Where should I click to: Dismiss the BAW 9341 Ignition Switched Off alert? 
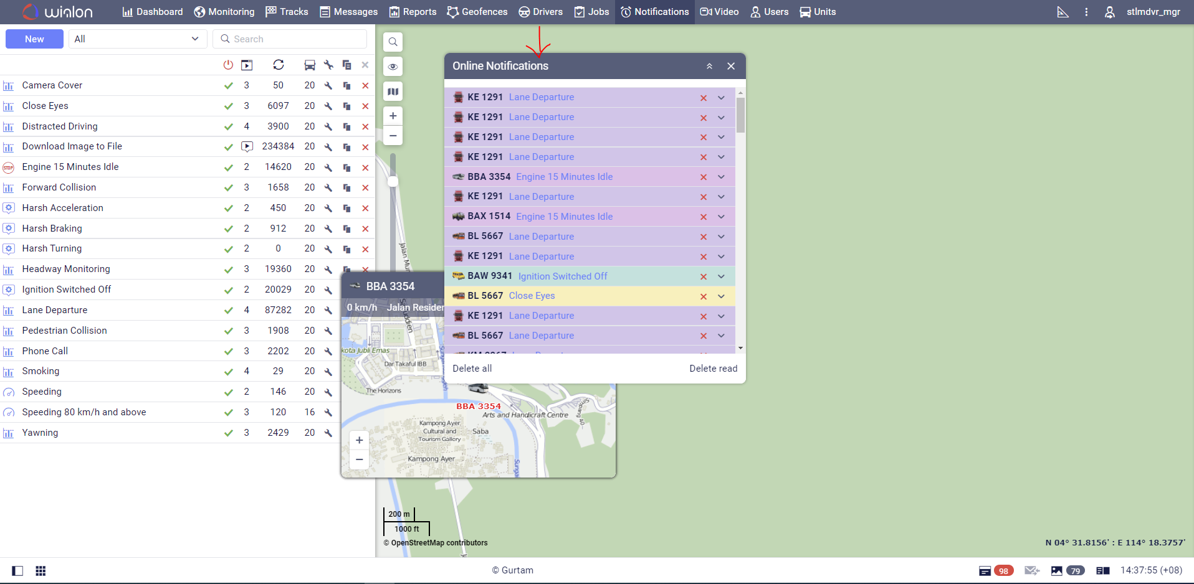pyautogui.click(x=703, y=276)
